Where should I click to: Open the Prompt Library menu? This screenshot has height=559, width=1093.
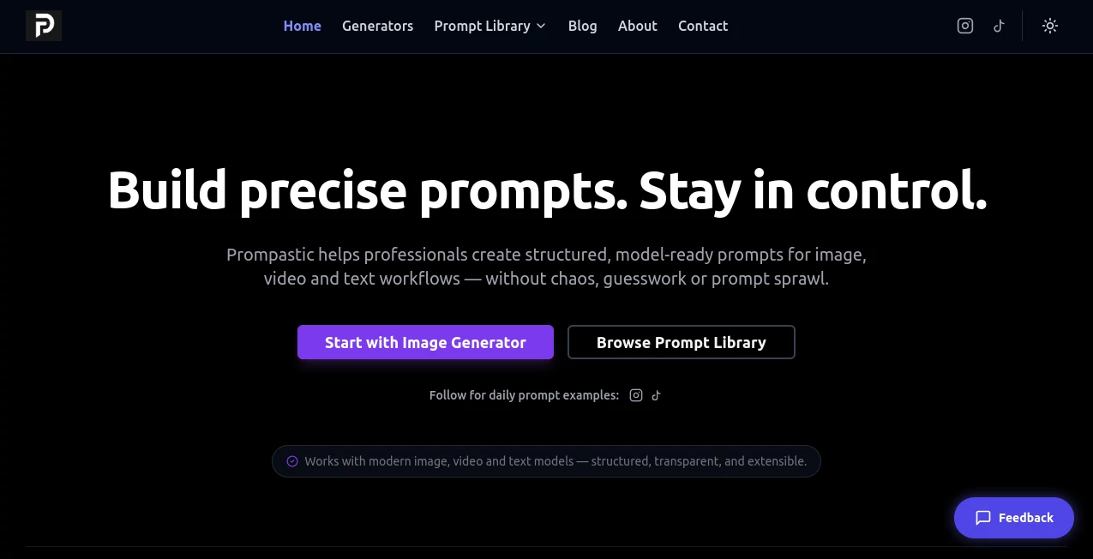pyautogui.click(x=482, y=26)
